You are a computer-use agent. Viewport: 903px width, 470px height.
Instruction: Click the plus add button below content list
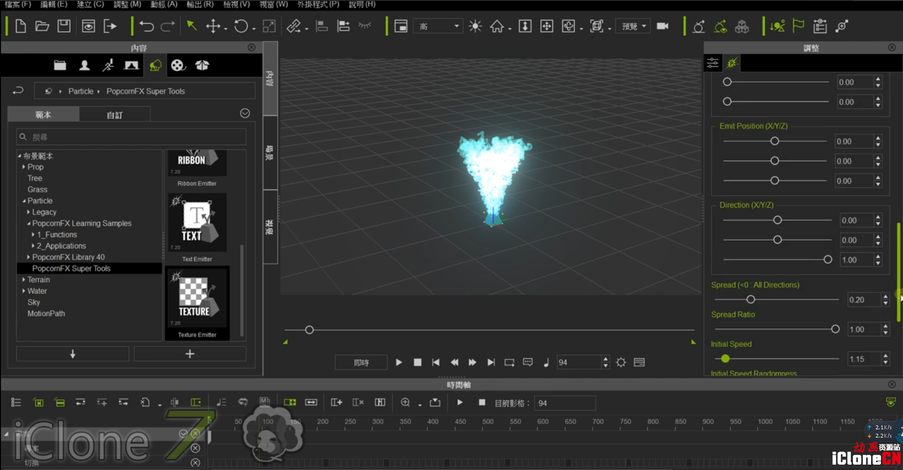point(190,354)
